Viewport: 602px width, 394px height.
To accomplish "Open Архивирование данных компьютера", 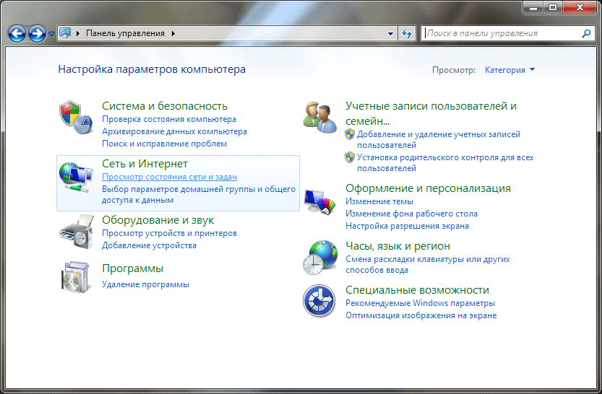I will [x=174, y=131].
